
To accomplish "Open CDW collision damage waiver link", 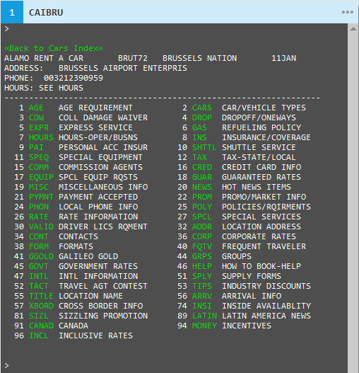I will 36,117.
